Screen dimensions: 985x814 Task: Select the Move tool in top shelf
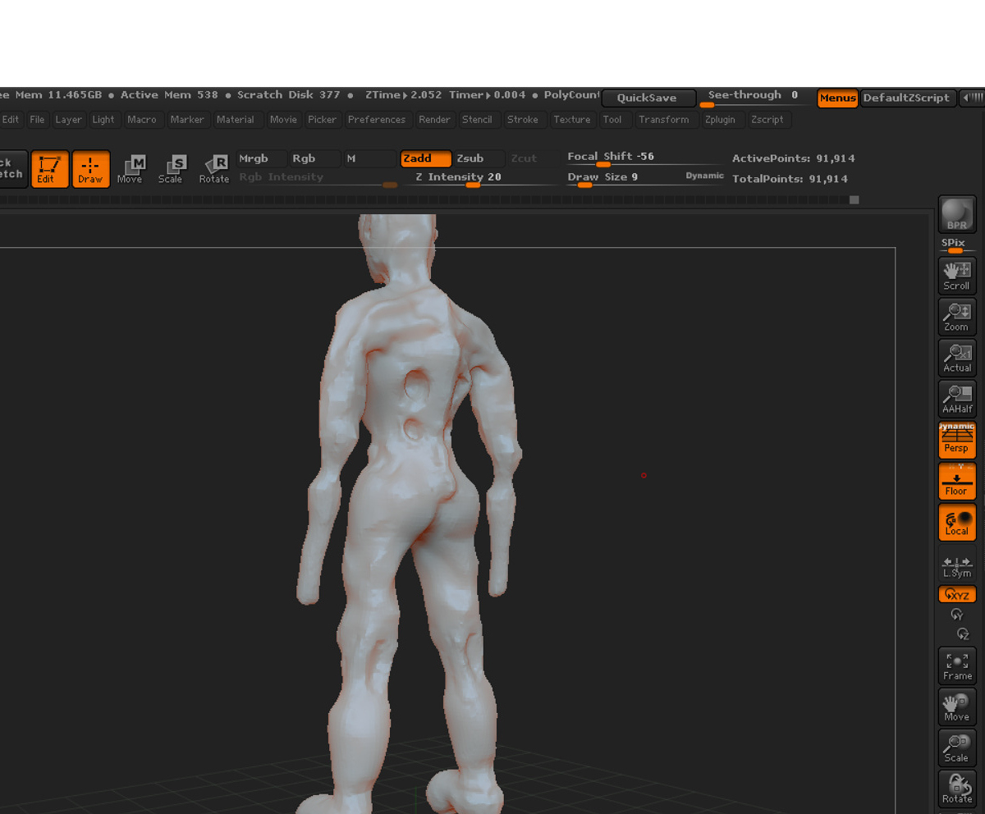point(130,169)
